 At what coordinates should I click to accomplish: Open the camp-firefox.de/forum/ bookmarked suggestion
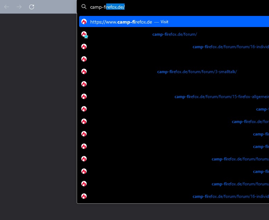click(175, 34)
